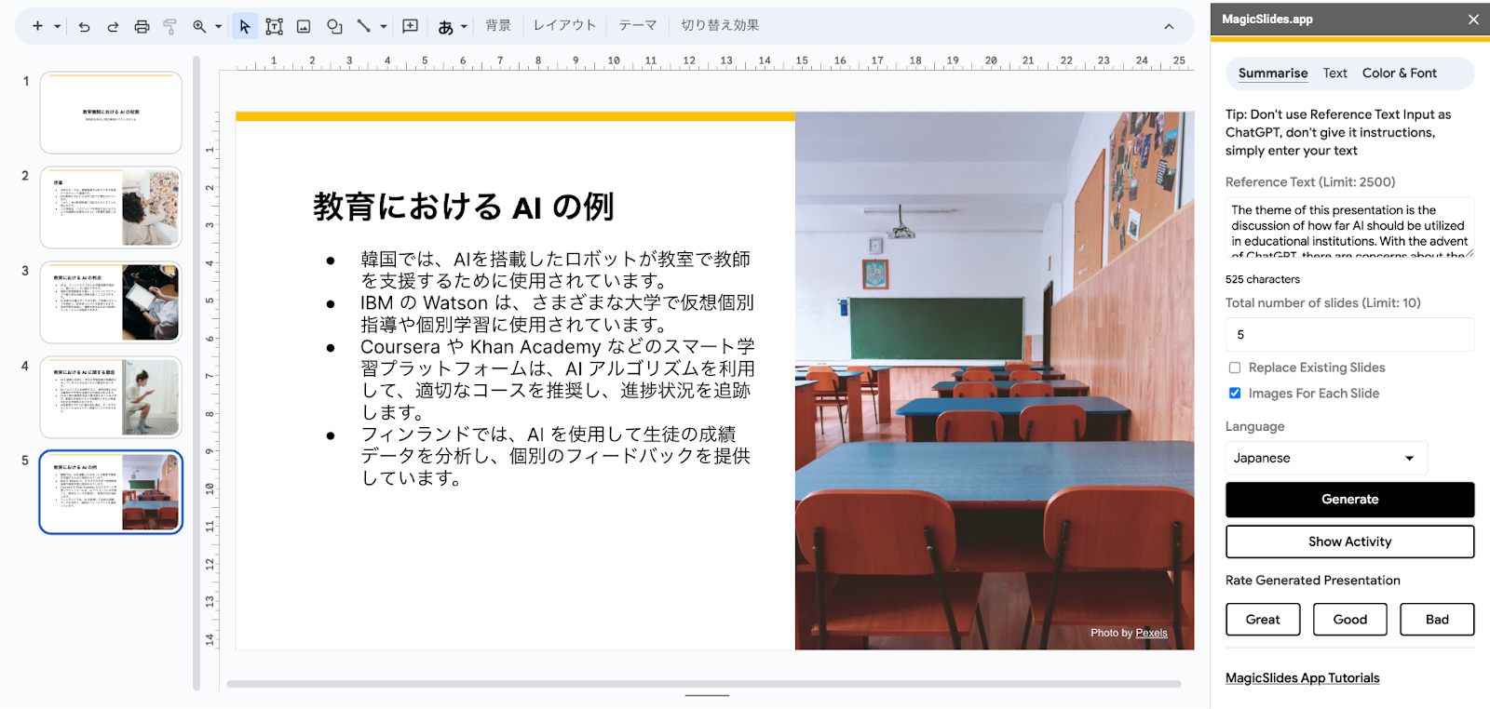Click the input tools あ icon
This screenshot has width=1490, height=709.
pos(446,27)
